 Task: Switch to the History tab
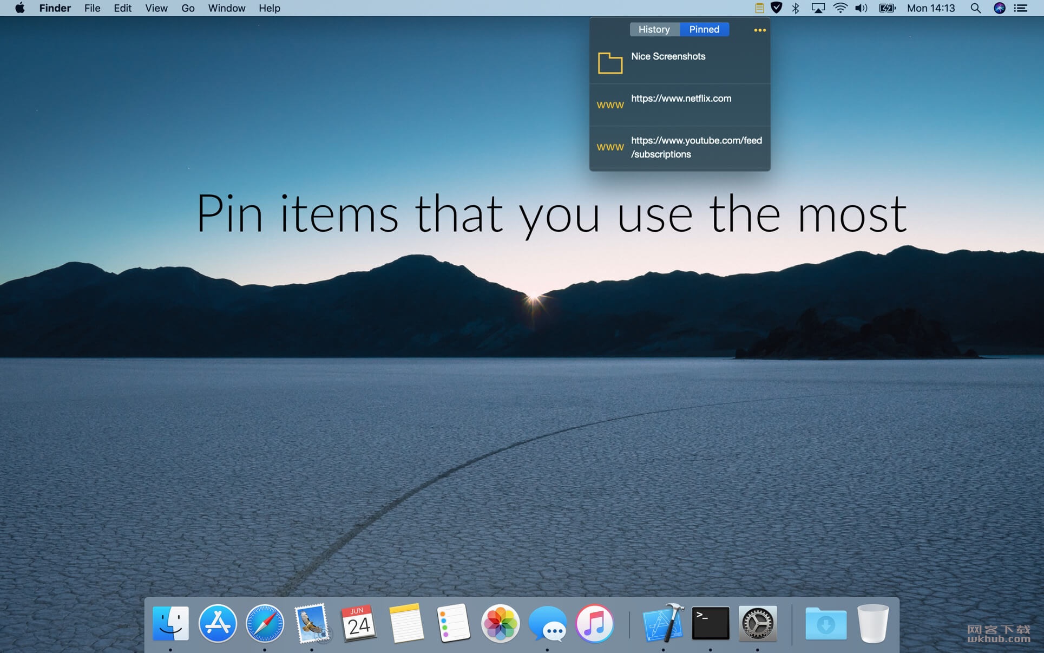tap(654, 29)
